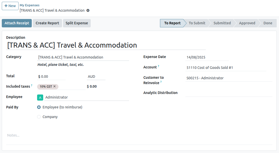Click the Account field help question mark
The image size is (279, 153).
pyautogui.click(x=159, y=66)
